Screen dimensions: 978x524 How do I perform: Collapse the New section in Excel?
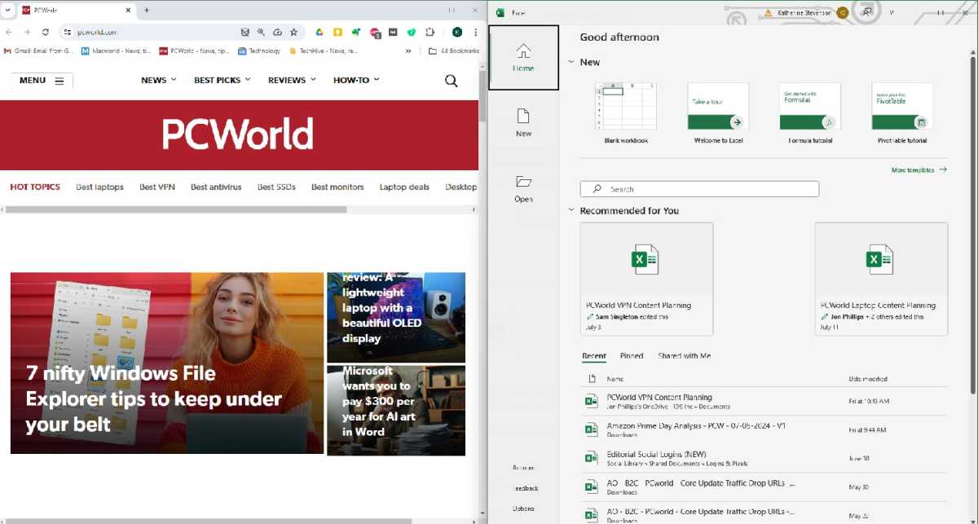pos(571,62)
